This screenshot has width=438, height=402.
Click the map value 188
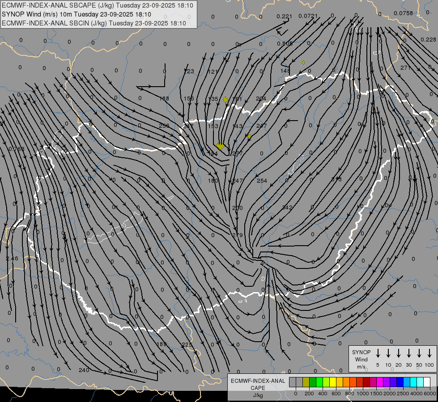click(164, 98)
